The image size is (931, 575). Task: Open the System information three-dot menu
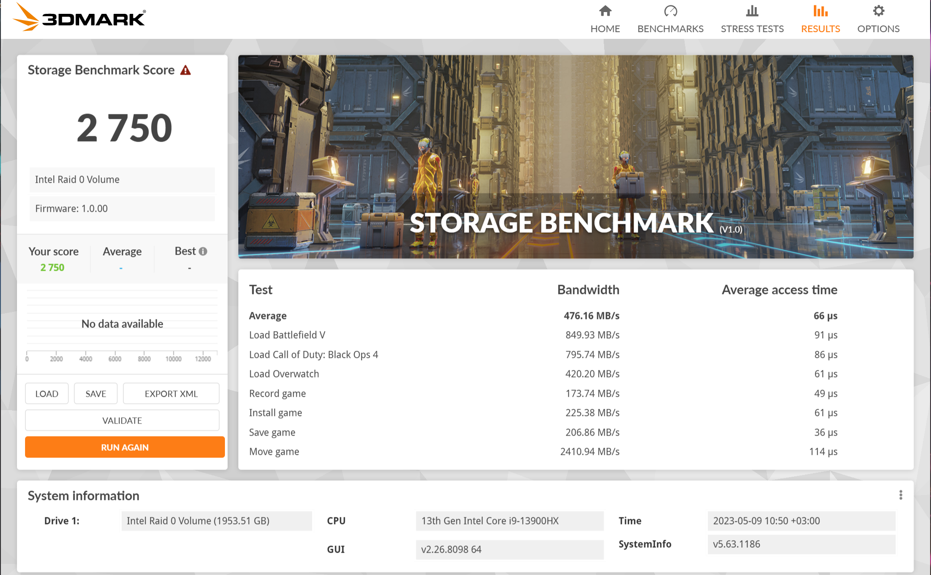click(x=901, y=495)
